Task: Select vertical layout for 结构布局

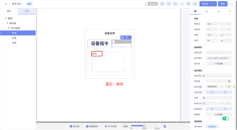Action: (225, 92)
